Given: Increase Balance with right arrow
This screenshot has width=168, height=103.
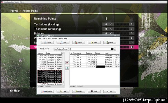Looking at the screenshot, I should (132, 33).
